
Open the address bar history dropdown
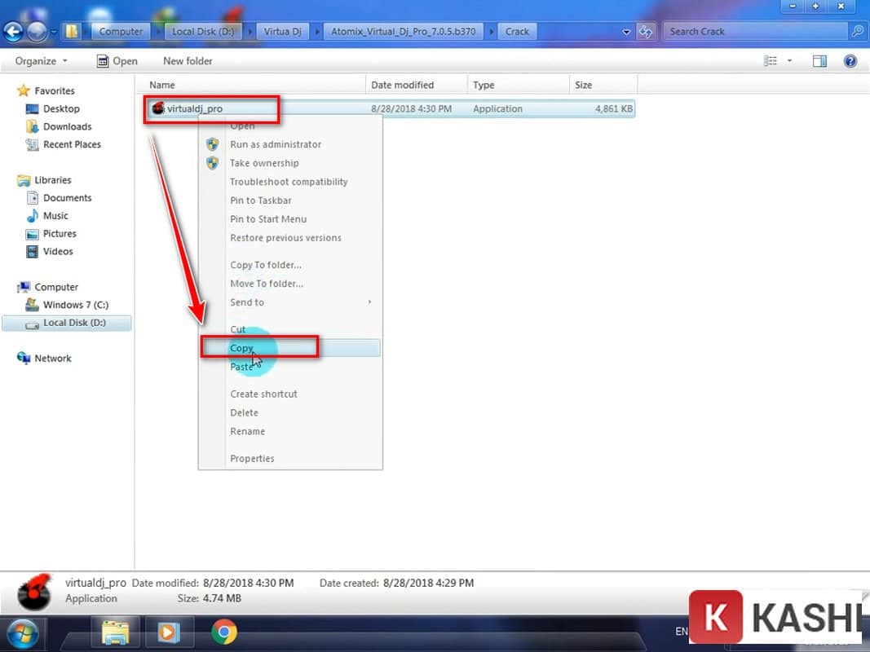tap(626, 32)
